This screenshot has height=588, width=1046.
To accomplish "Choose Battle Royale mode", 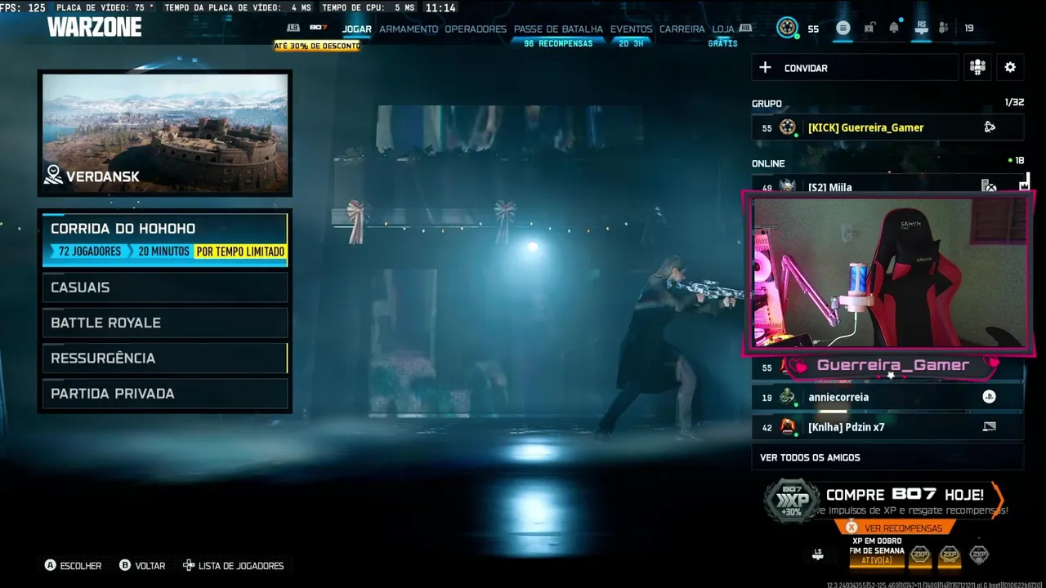I will pos(165,323).
